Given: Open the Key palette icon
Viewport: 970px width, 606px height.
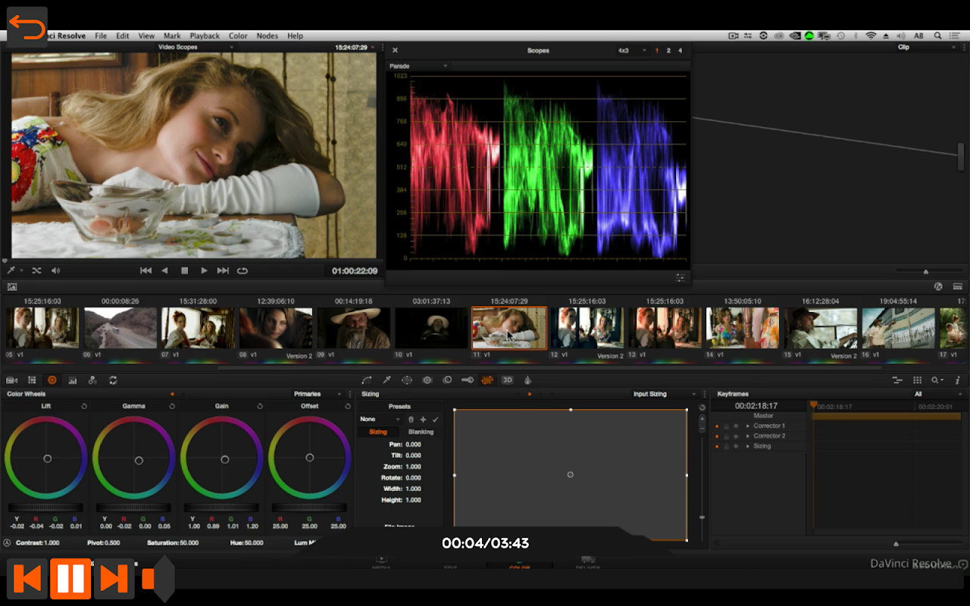Looking at the screenshot, I should click(468, 380).
